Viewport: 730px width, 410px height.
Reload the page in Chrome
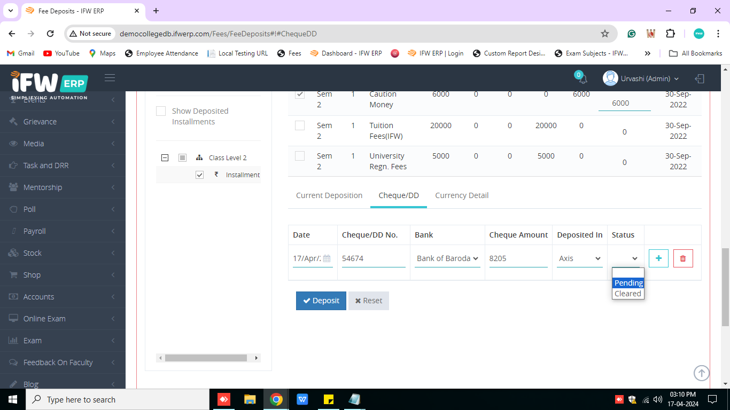(x=50, y=34)
